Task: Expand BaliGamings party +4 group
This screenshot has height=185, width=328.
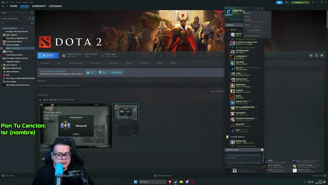Action: tap(232, 146)
